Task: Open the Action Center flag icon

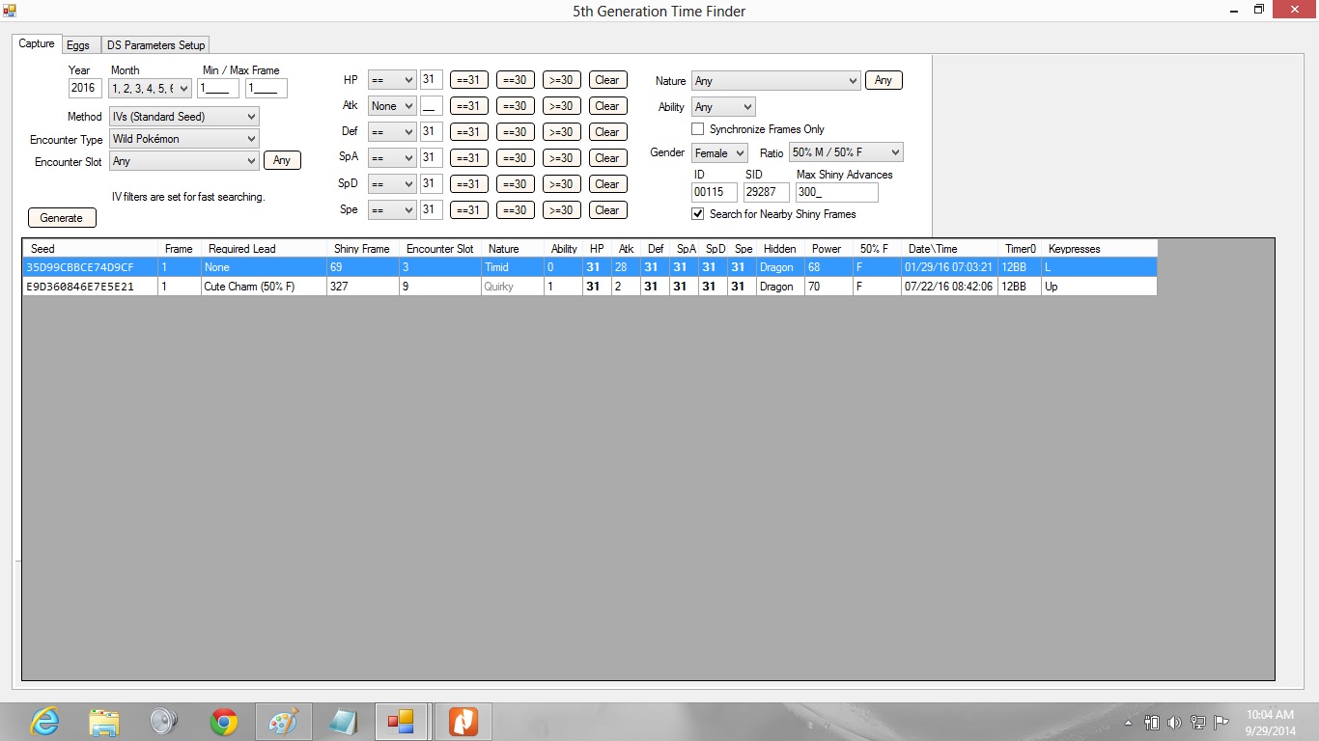Action: [x=1221, y=723]
